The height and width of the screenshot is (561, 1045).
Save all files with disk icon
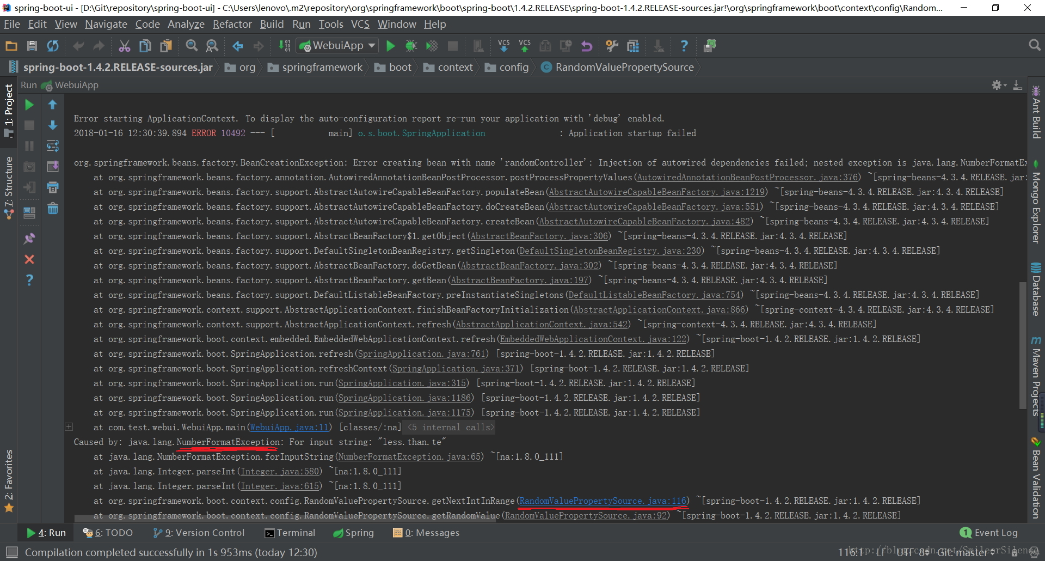(32, 46)
